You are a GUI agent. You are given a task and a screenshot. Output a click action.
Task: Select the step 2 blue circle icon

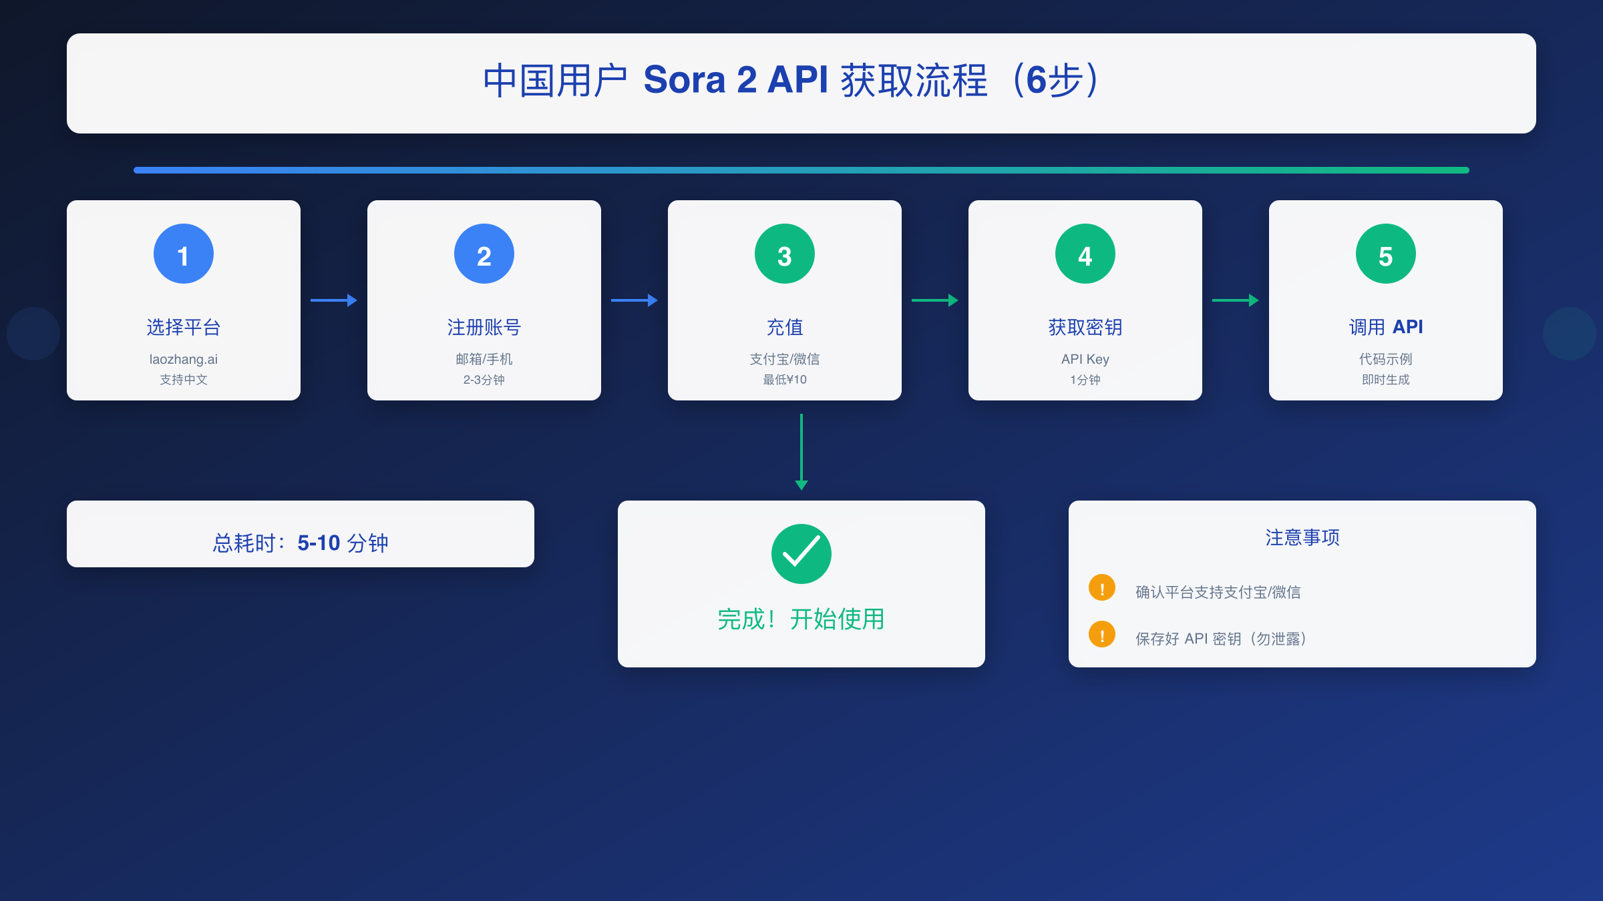[484, 253]
